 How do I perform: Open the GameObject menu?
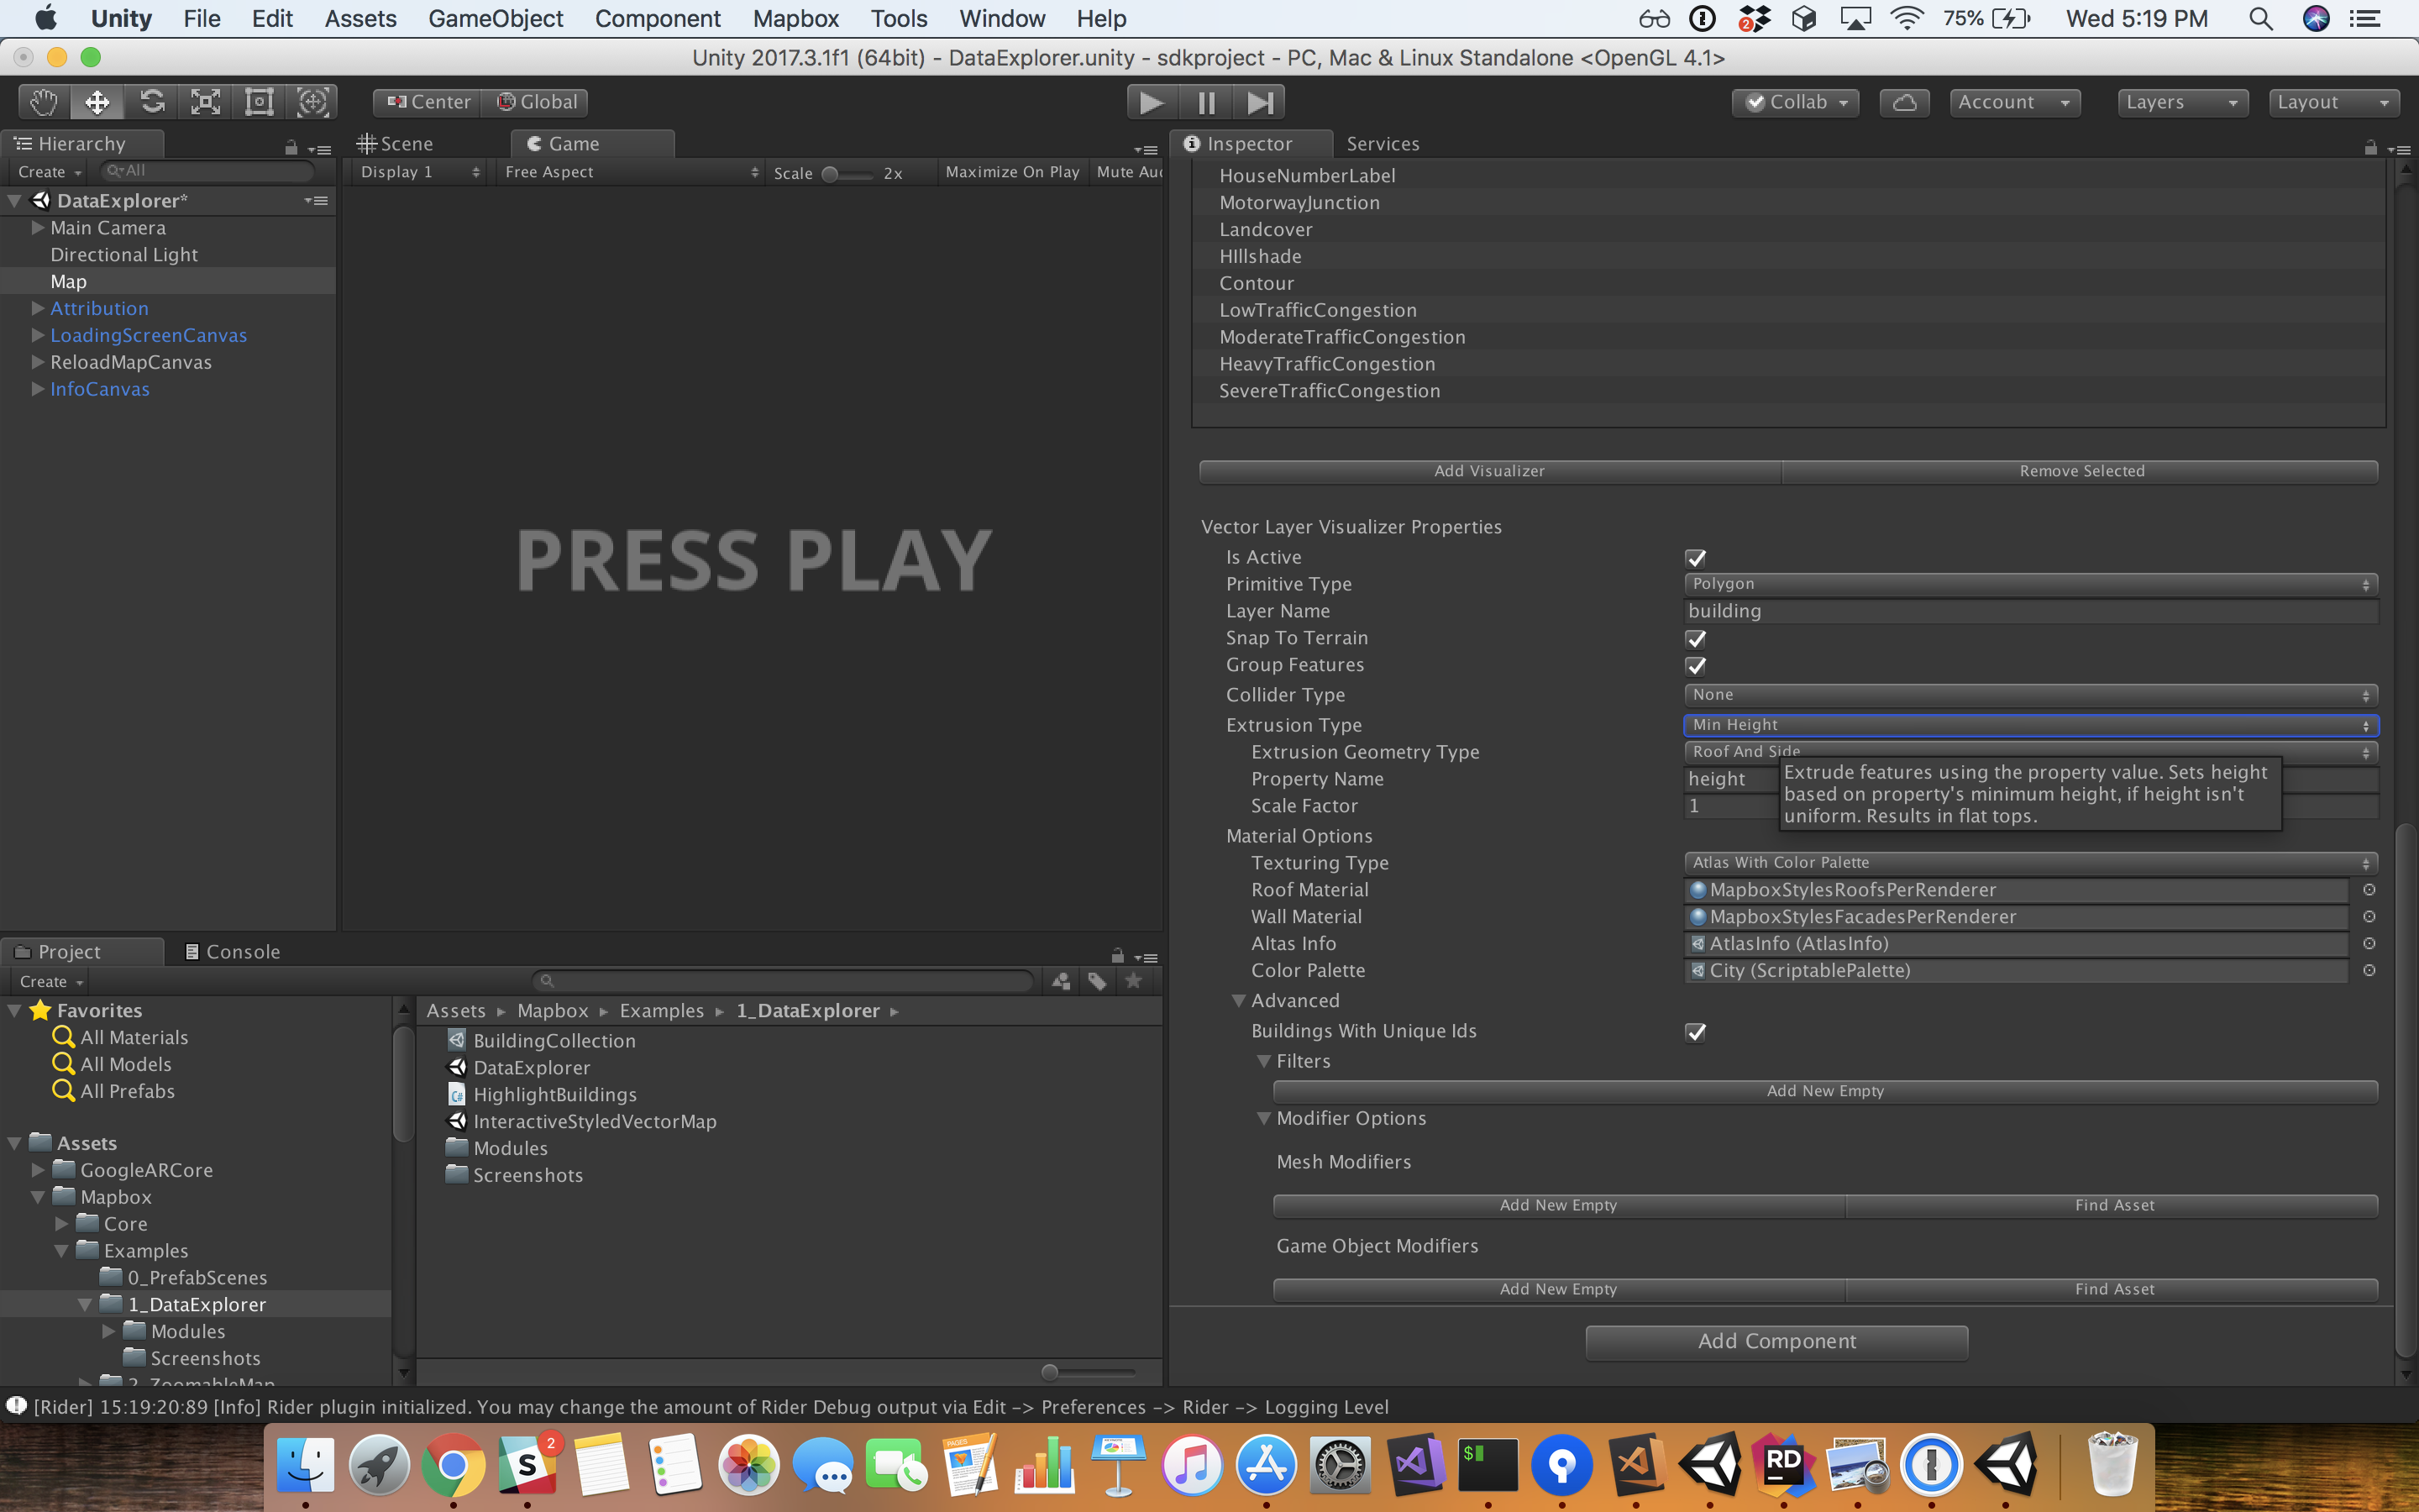(x=496, y=18)
